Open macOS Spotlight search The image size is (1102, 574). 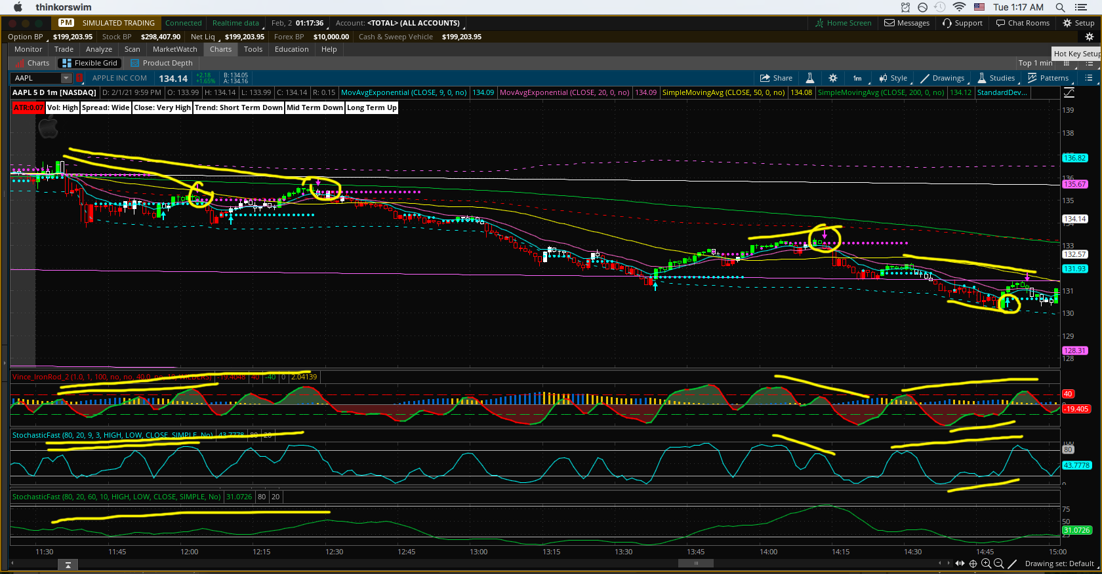point(1060,7)
